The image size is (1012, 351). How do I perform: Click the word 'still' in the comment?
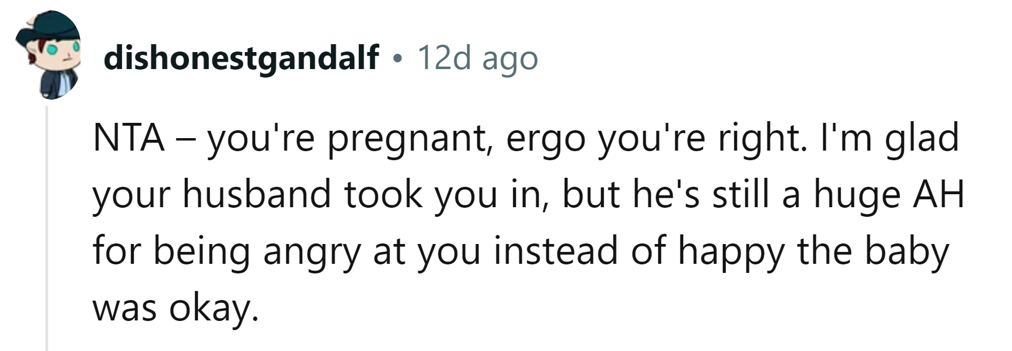[x=738, y=194]
